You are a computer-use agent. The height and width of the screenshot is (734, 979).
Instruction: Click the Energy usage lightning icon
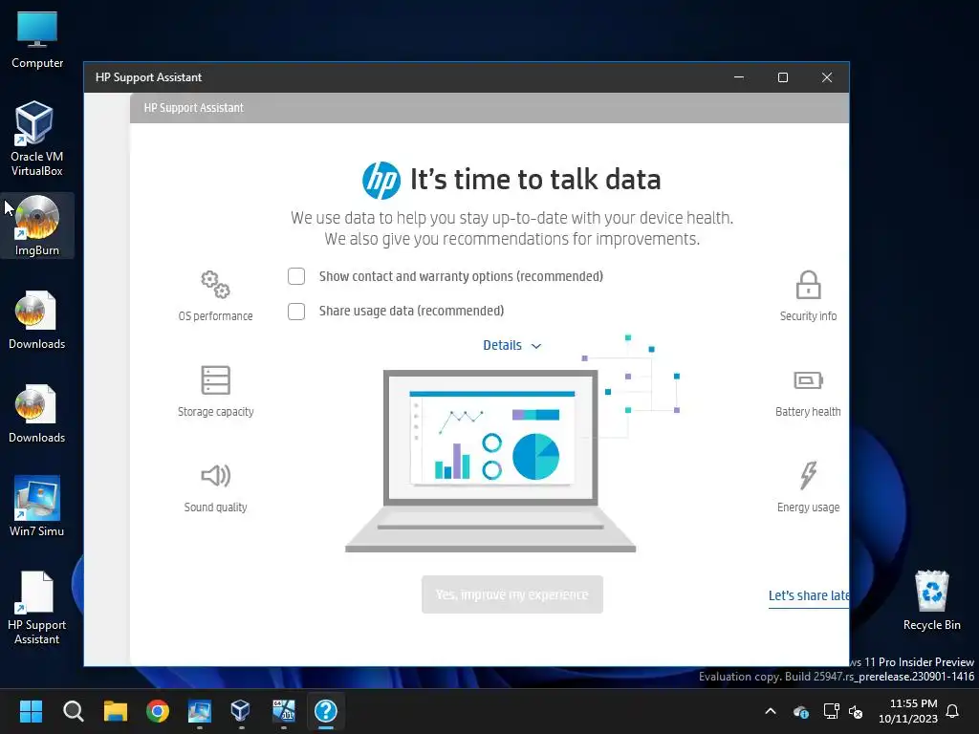(808, 475)
